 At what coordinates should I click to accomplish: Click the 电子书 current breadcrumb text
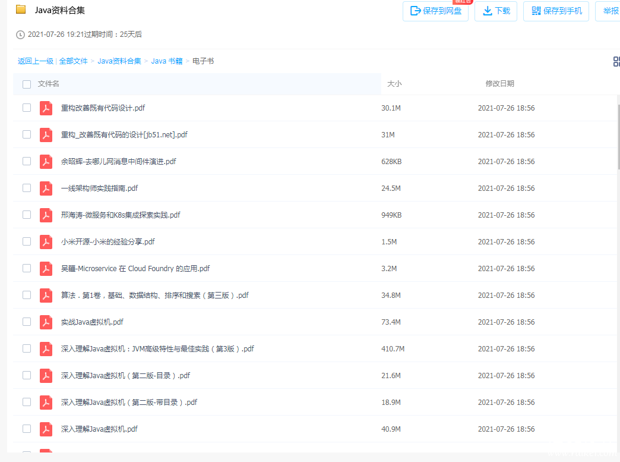[x=203, y=61]
